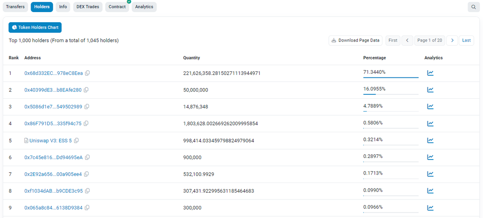Open address 0x2E92a656...00a905ee4
The width and height of the screenshot is (483, 218).
tap(53, 174)
